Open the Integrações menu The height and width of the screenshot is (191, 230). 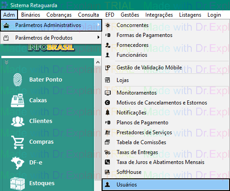(x=159, y=15)
